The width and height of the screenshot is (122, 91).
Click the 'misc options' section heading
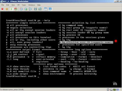pos(55,64)
